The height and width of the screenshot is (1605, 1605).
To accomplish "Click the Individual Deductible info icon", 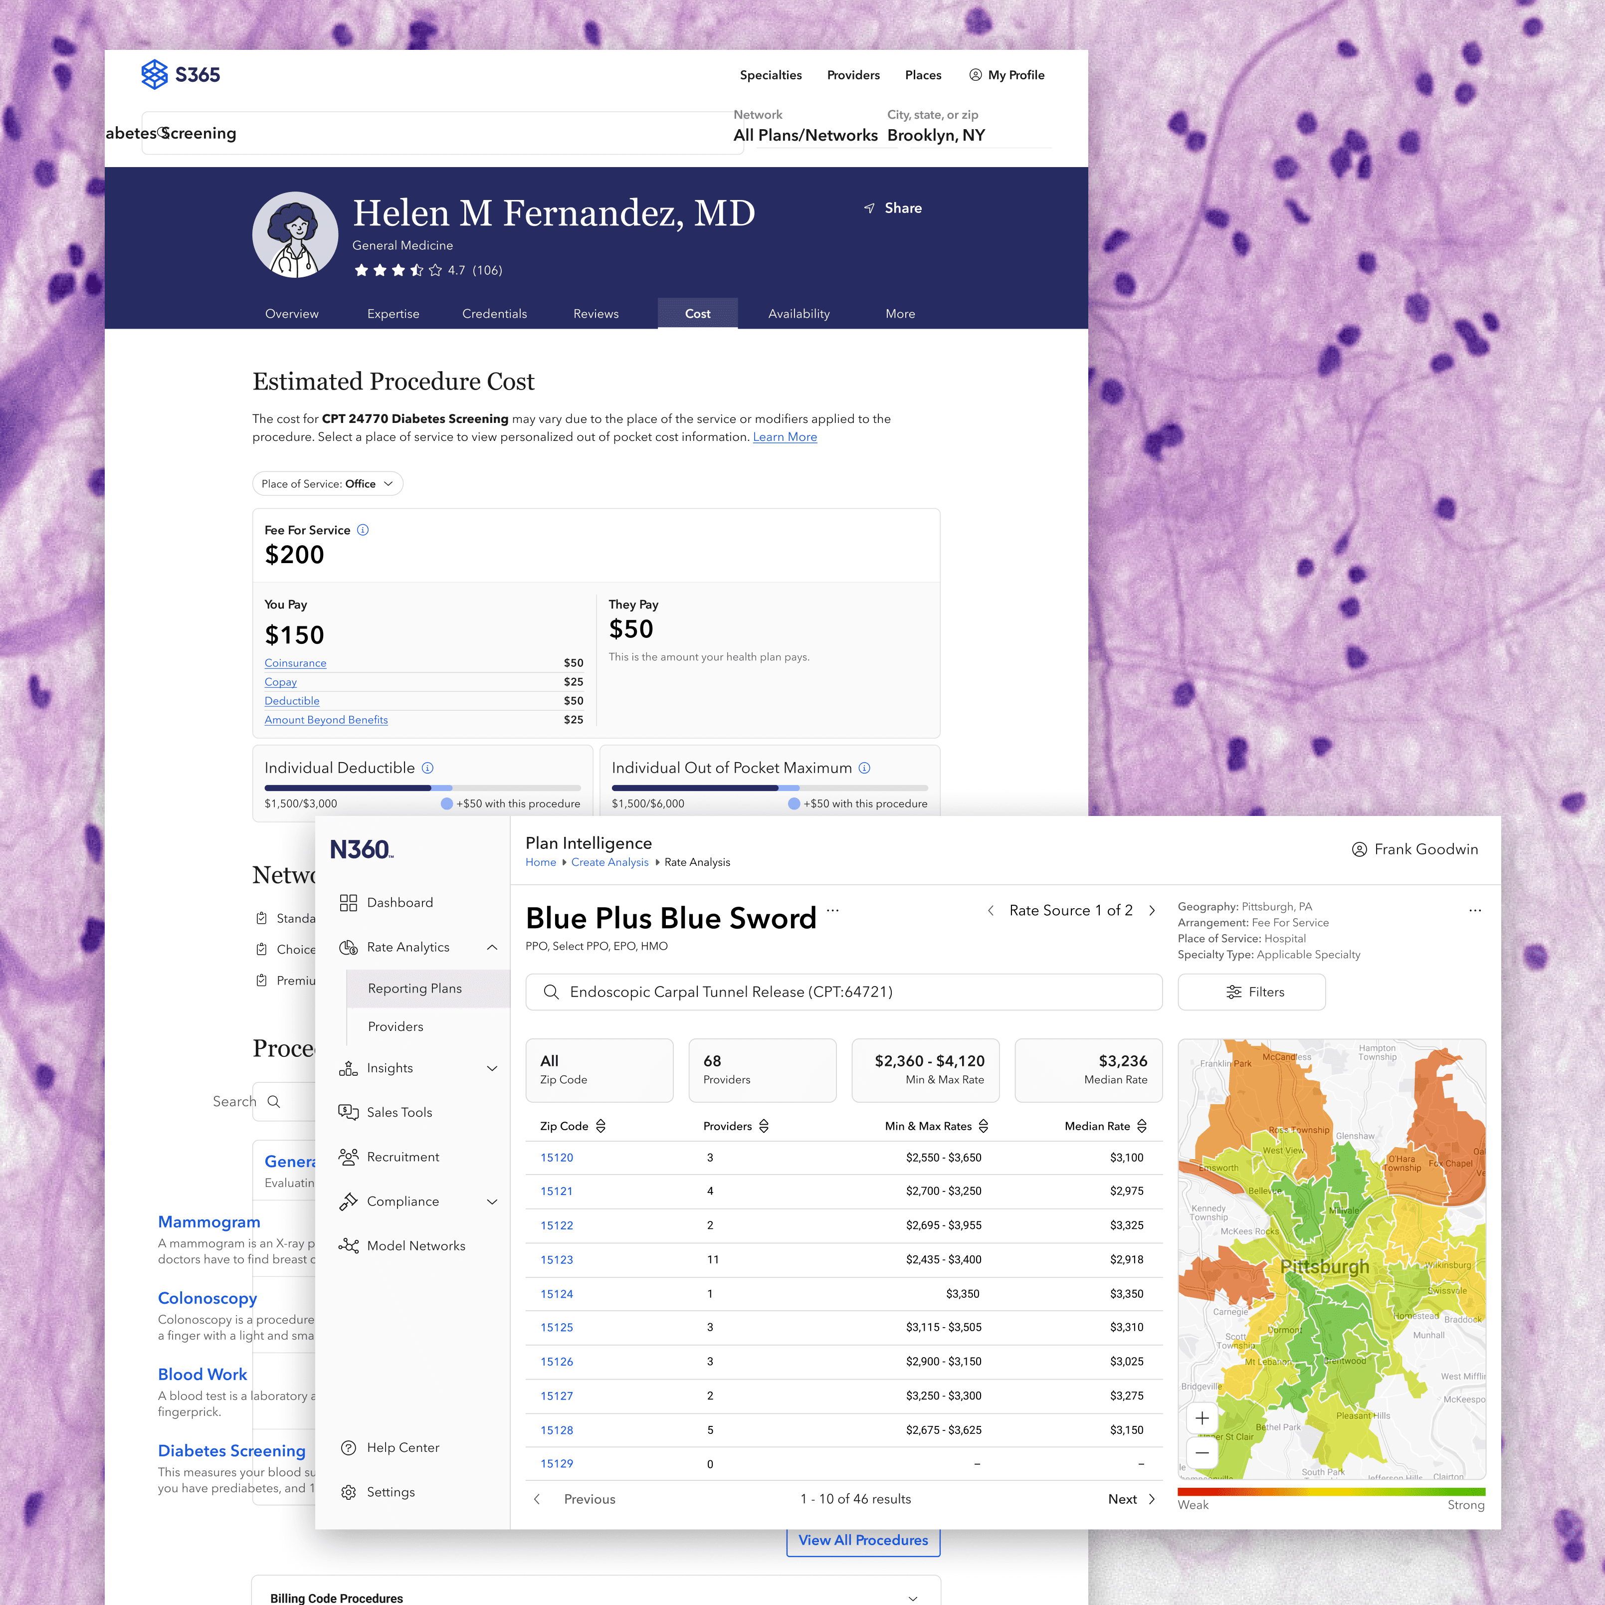I will point(428,768).
